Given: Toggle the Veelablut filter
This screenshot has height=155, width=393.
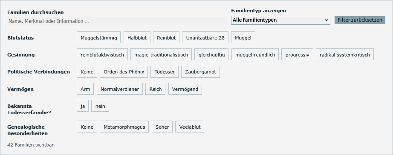Looking at the screenshot, I should pyautogui.click(x=190, y=127).
